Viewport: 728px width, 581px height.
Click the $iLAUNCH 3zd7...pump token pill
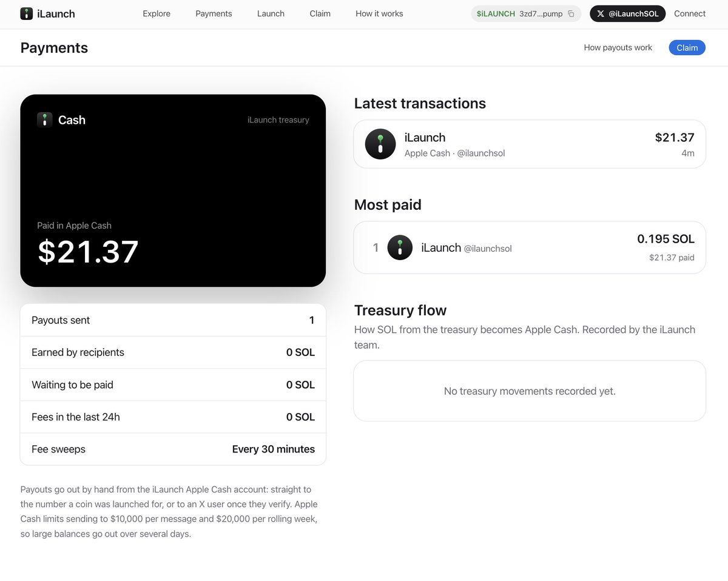(526, 13)
